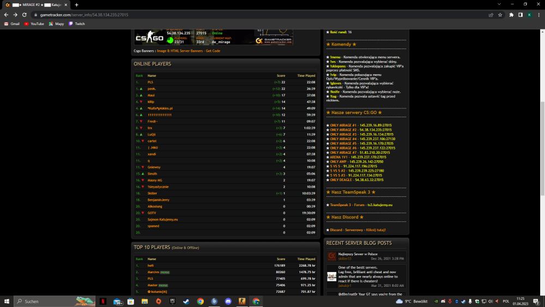Open player GOTV profile

point(152,213)
